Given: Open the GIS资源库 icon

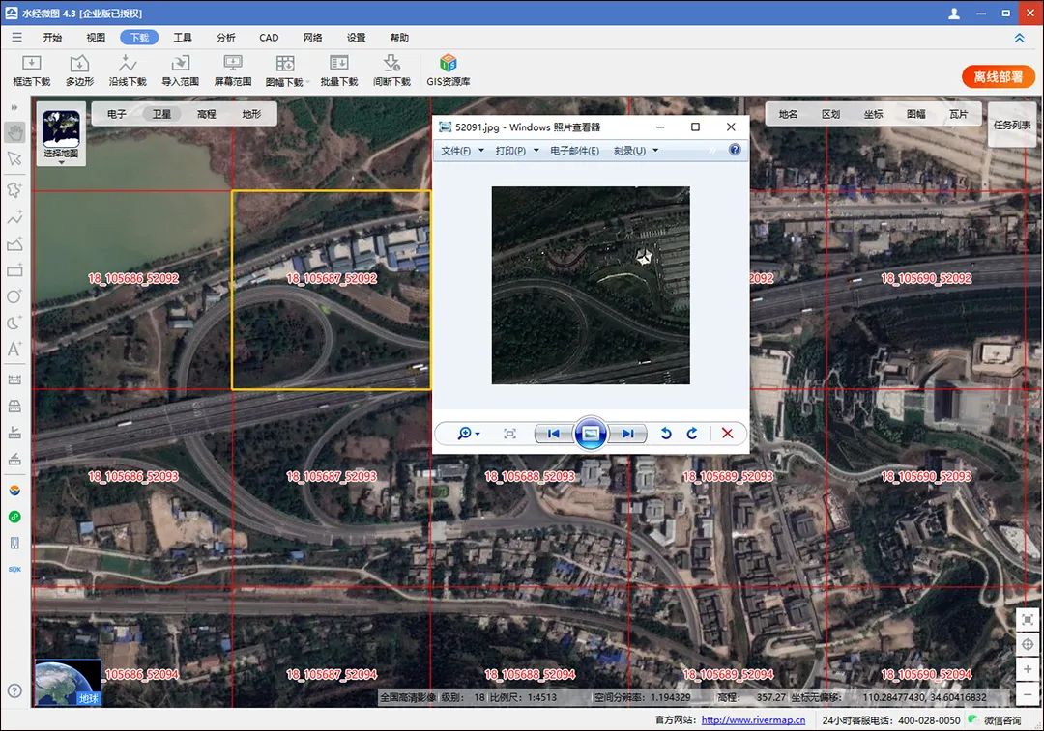Looking at the screenshot, I should pyautogui.click(x=449, y=70).
